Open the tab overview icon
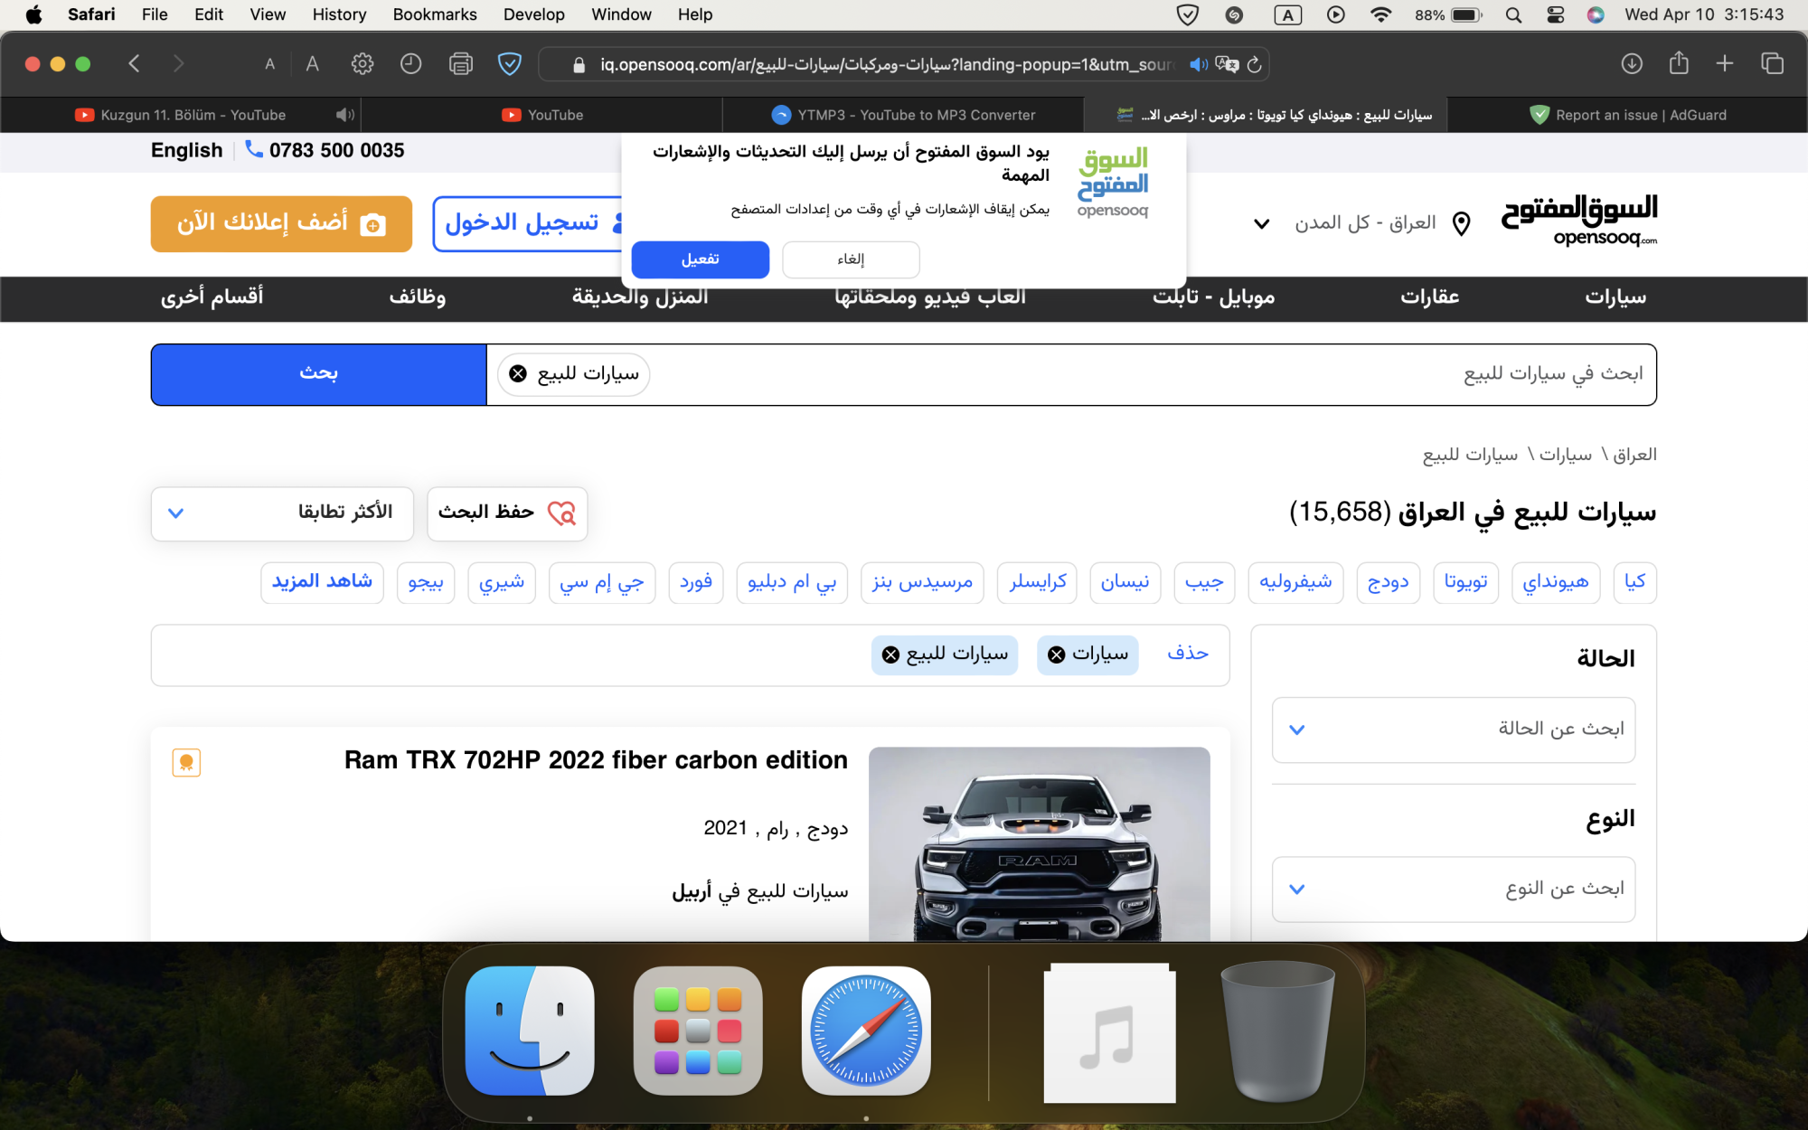This screenshot has height=1130, width=1808. pyautogui.click(x=1772, y=63)
